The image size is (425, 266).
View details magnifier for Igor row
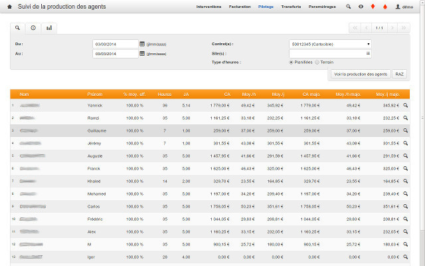[406, 257]
